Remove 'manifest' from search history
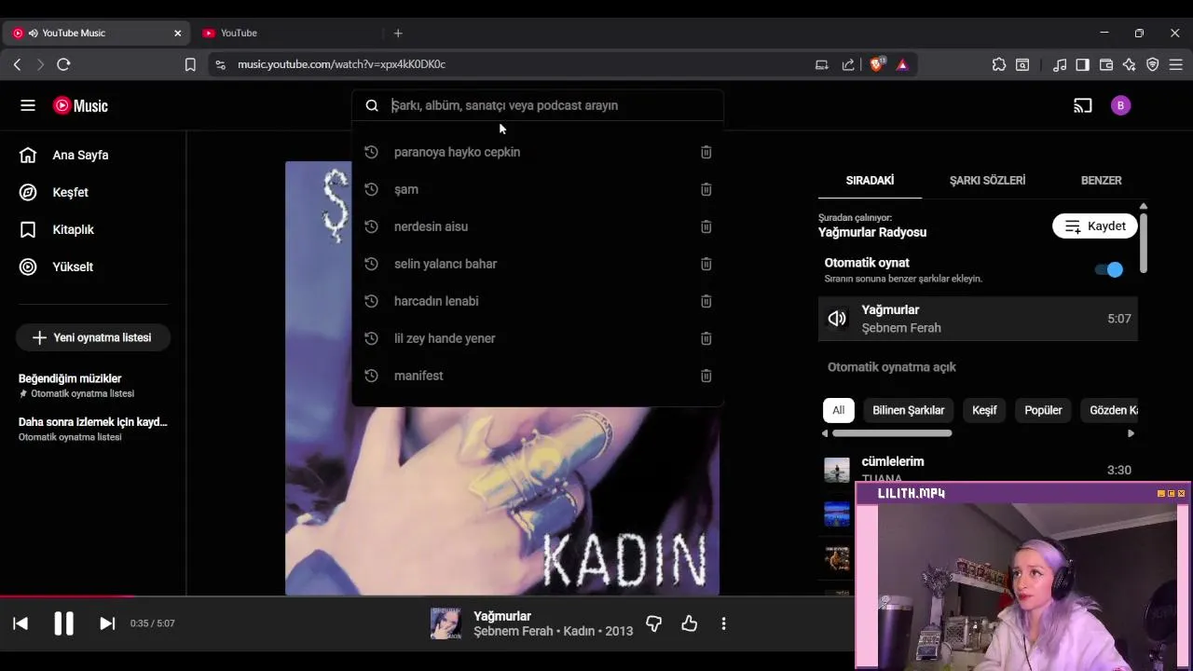The height and width of the screenshot is (671, 1193). [706, 376]
